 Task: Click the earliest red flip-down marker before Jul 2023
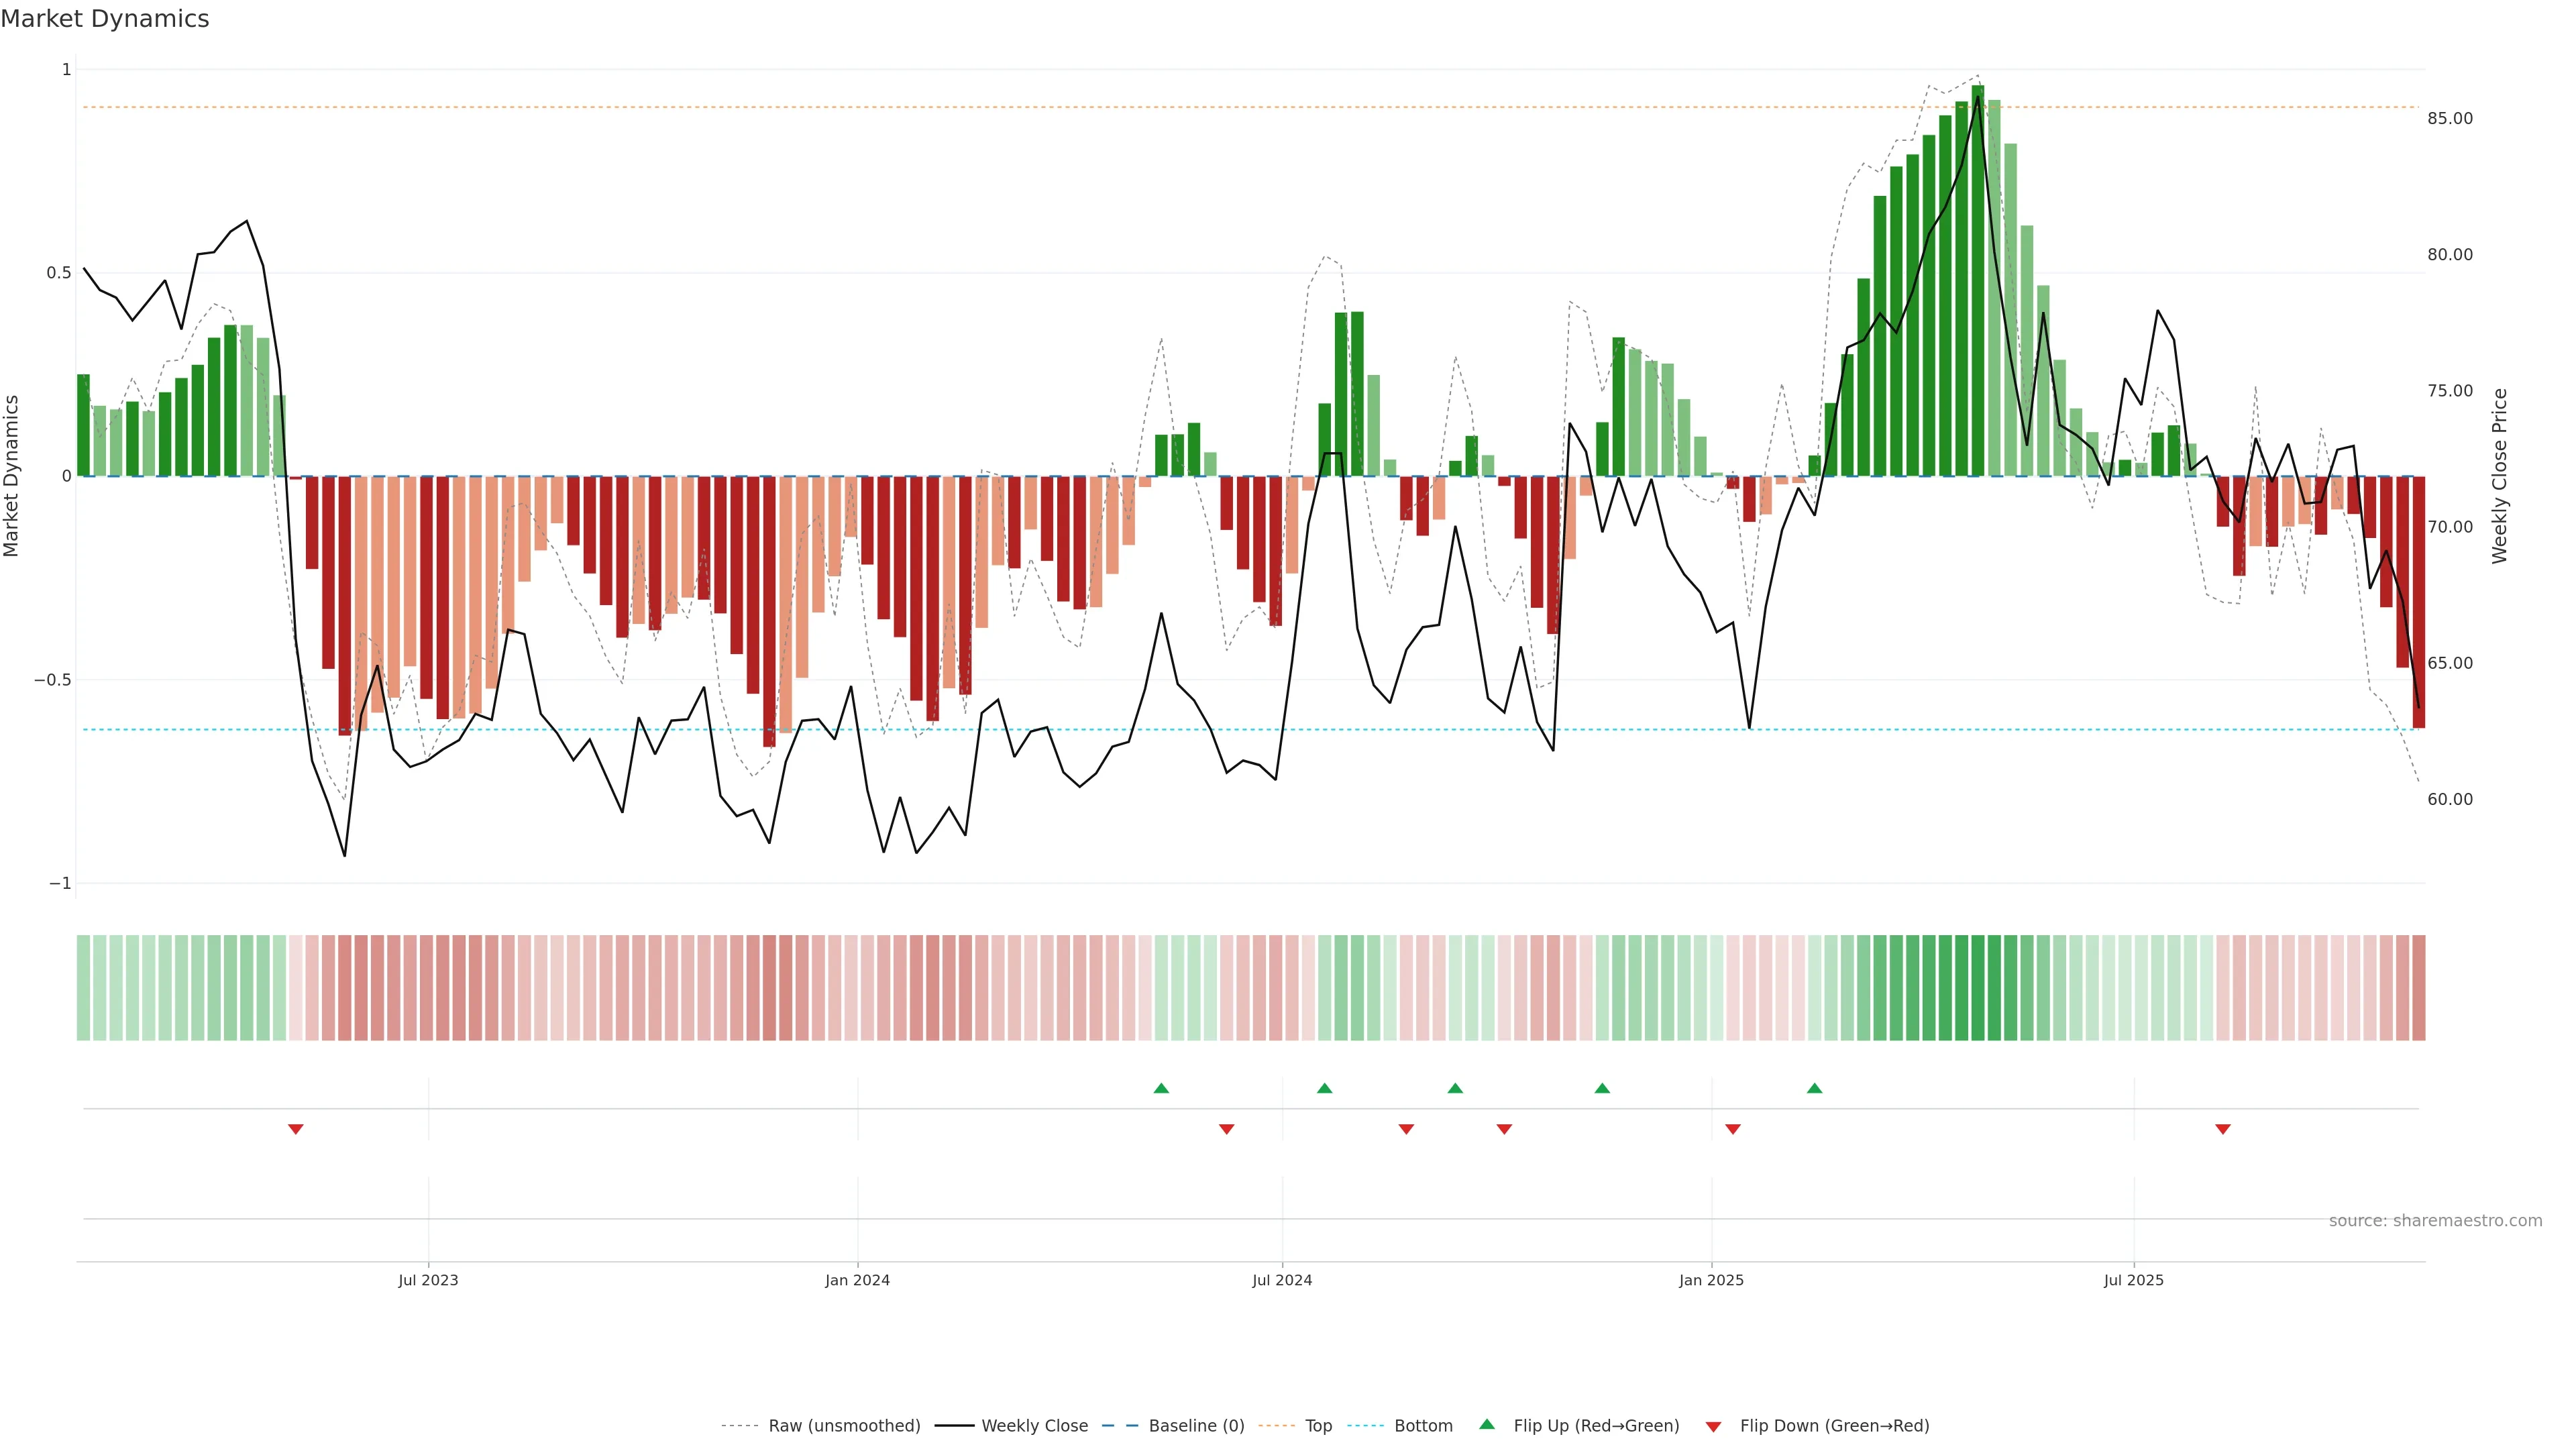coord(296,1129)
